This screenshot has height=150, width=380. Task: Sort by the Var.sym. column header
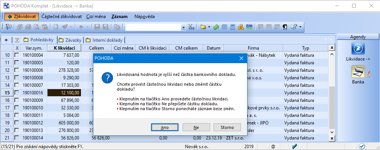34,48
